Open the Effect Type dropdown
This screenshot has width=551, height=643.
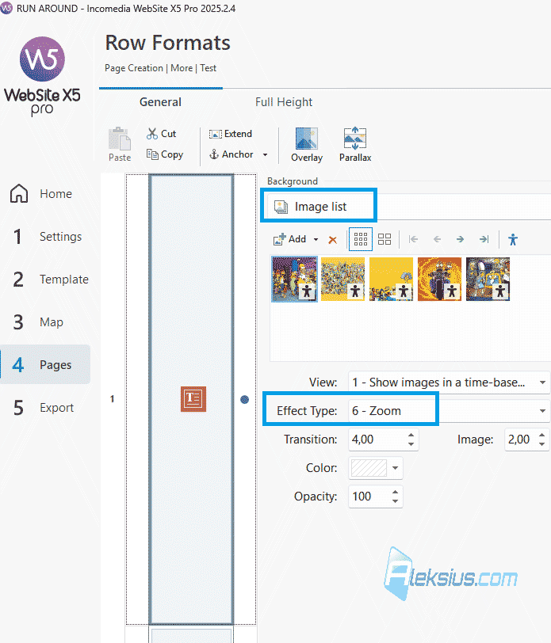pos(450,411)
